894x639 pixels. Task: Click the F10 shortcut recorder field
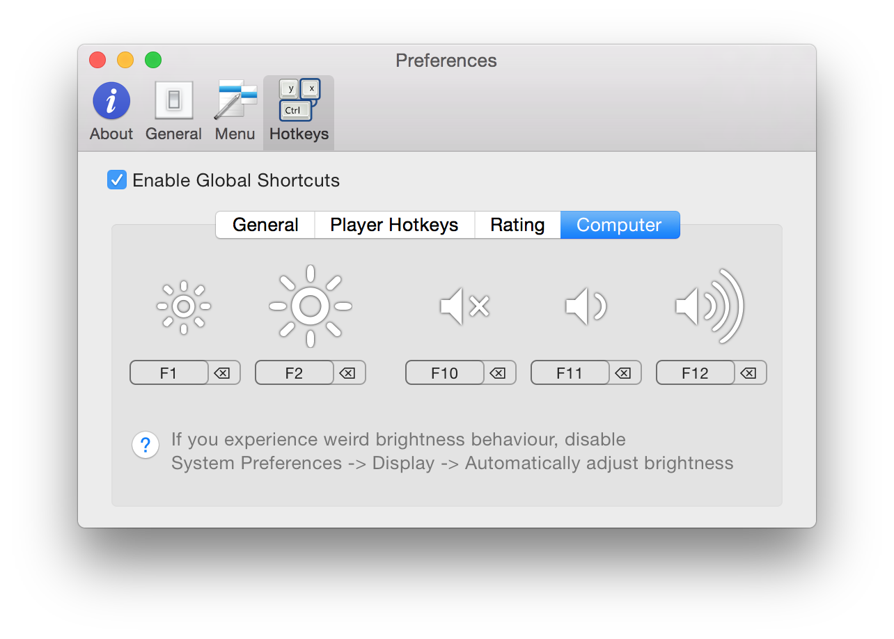pos(445,373)
